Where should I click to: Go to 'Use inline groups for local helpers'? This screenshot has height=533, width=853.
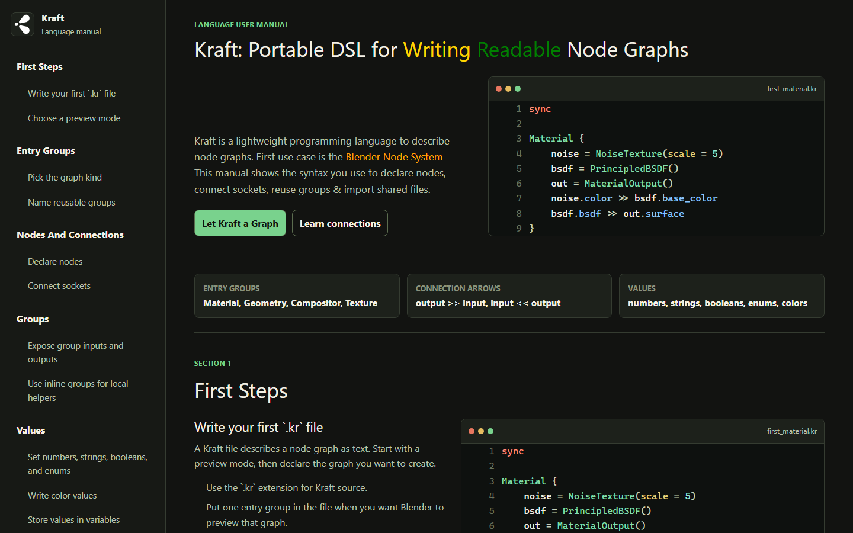coord(78,391)
